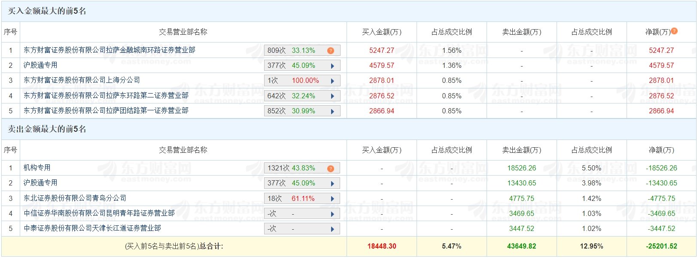Expand arrow for 拉萨团结路第一证券营业部 stats
697x258 pixels.
(332, 111)
